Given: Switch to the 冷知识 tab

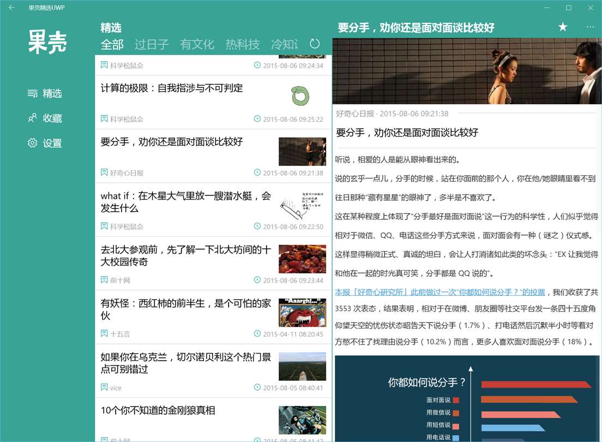Looking at the screenshot, I should (284, 45).
